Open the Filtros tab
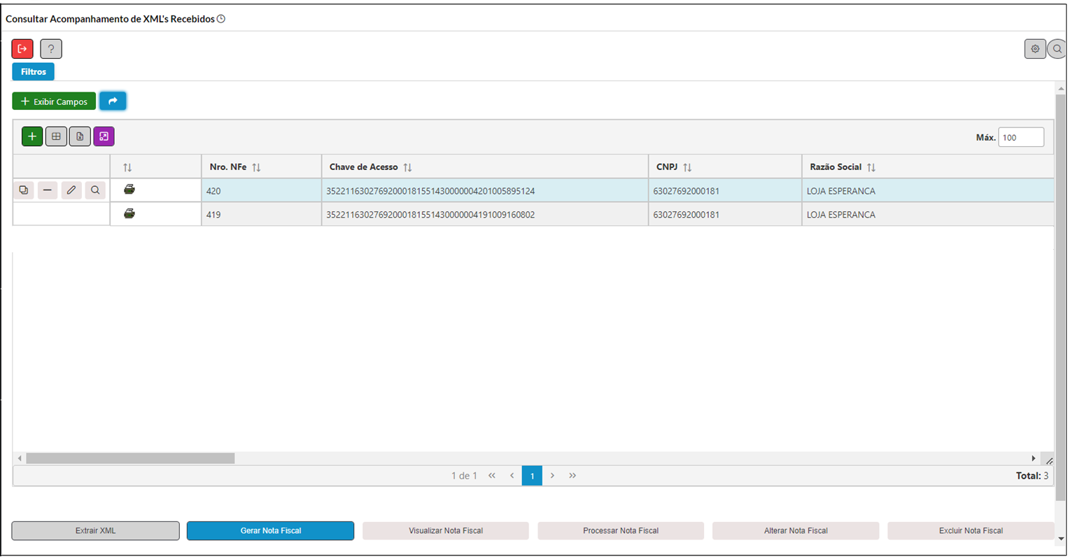This screenshot has width=1068, height=557. (x=33, y=72)
